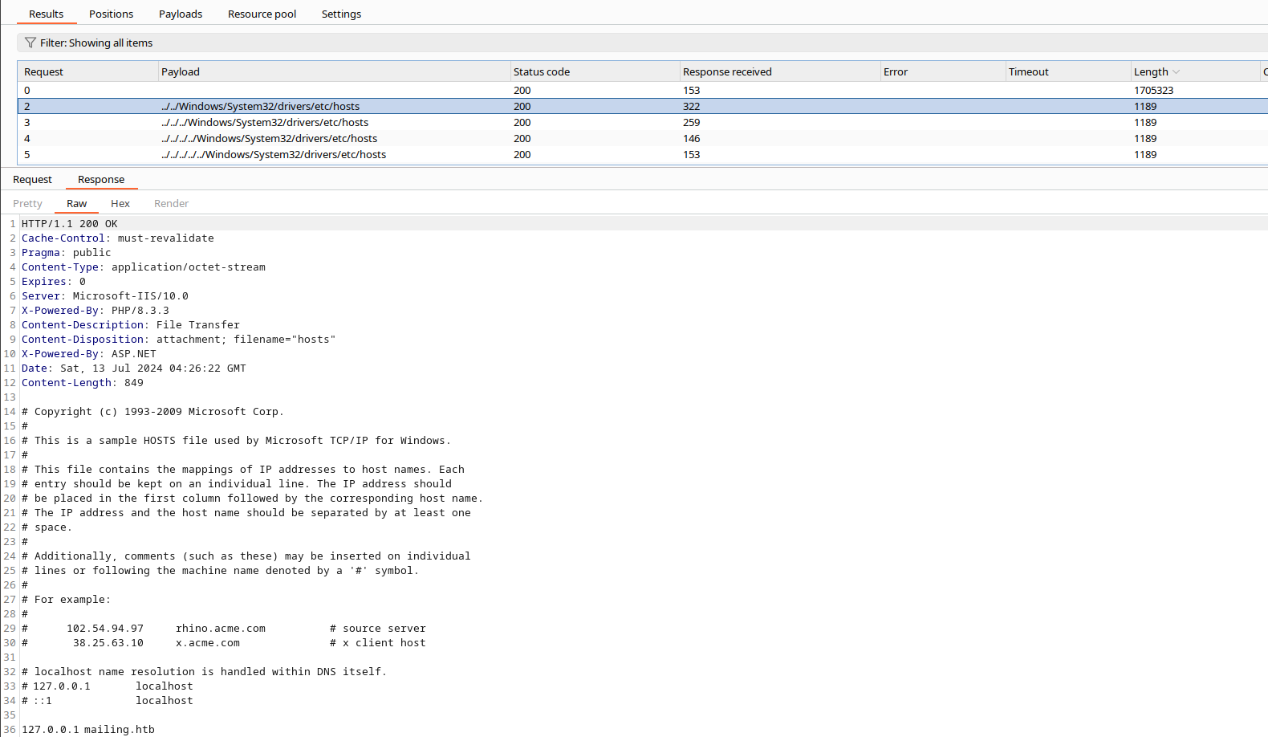The image size is (1268, 737).
Task: Click the Content-Disposition header line
Action: [179, 340]
